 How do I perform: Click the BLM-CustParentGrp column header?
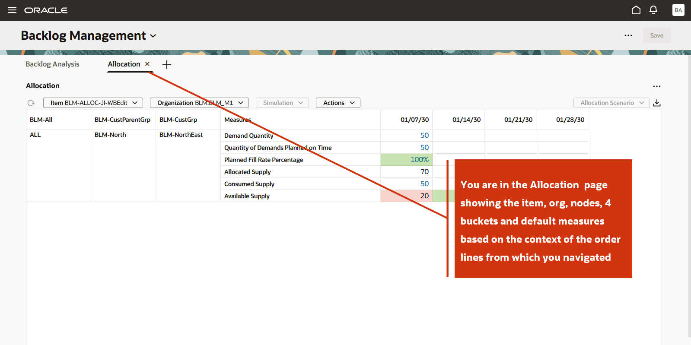(x=123, y=120)
